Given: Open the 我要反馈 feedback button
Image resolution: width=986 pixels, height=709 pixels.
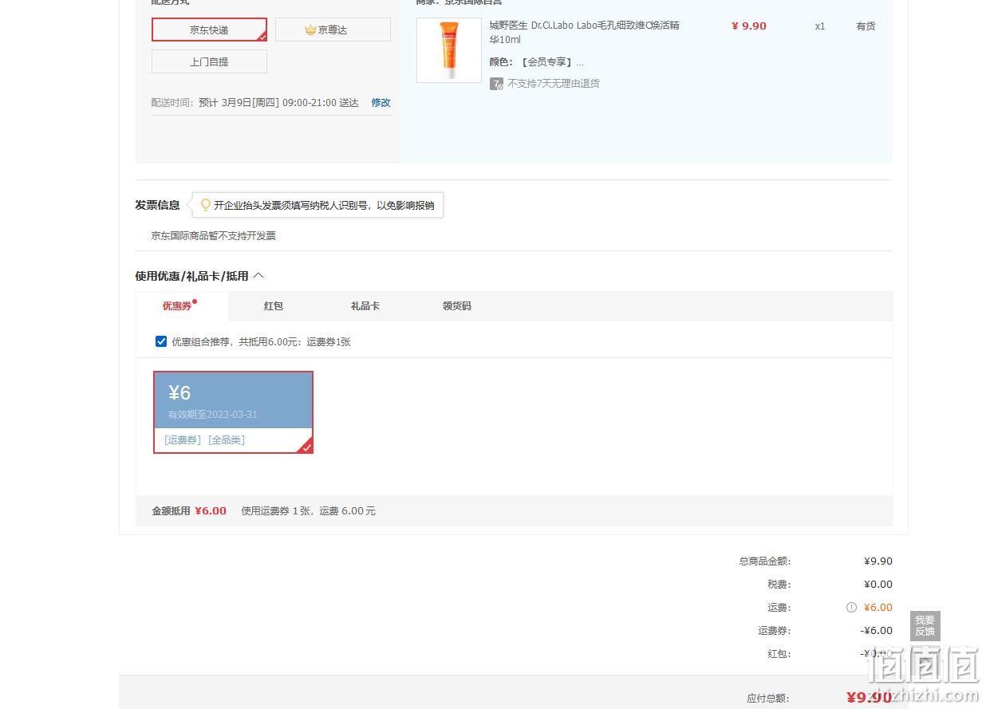Looking at the screenshot, I should 925,626.
